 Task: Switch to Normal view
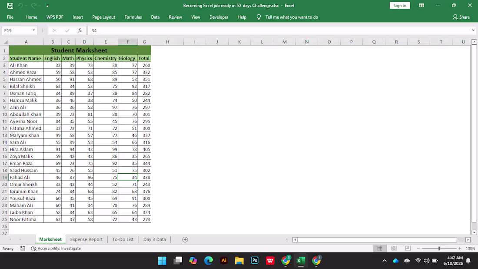380,248
